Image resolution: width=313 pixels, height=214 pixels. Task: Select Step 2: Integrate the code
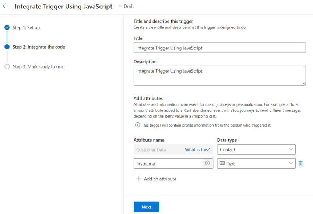[x=39, y=47]
